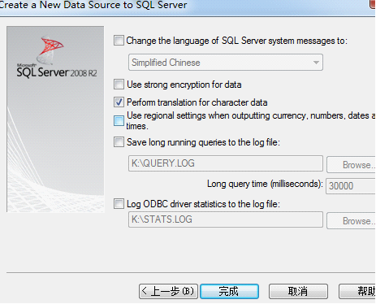Screen dimensions: 376x304
Task: Uncheck Perform translation for character data
Action: (x=119, y=102)
